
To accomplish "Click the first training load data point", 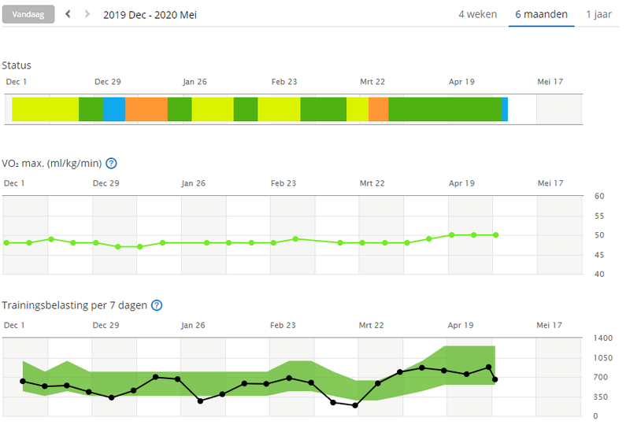I will click(x=22, y=381).
